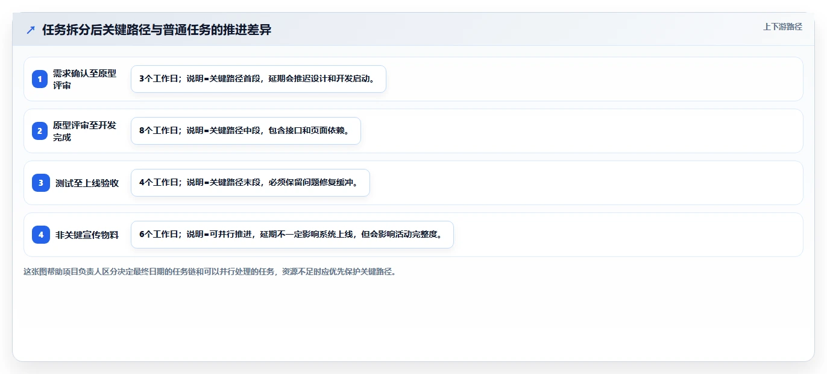Open the 3个工作日 description box
Image resolution: width=827 pixels, height=374 pixels.
point(258,79)
